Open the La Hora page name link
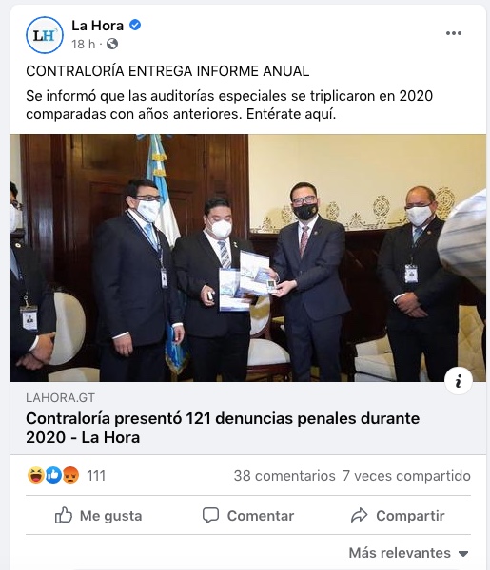 tap(98, 26)
